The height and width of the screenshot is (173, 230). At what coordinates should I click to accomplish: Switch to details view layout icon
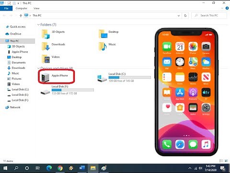[221, 161]
